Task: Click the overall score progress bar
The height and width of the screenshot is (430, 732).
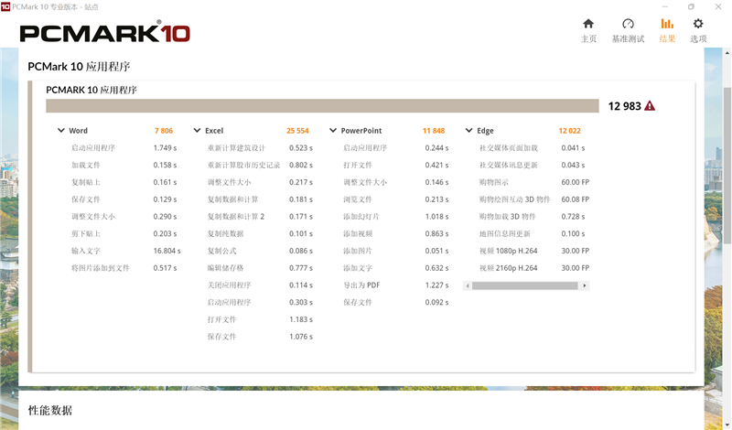Action: point(322,106)
